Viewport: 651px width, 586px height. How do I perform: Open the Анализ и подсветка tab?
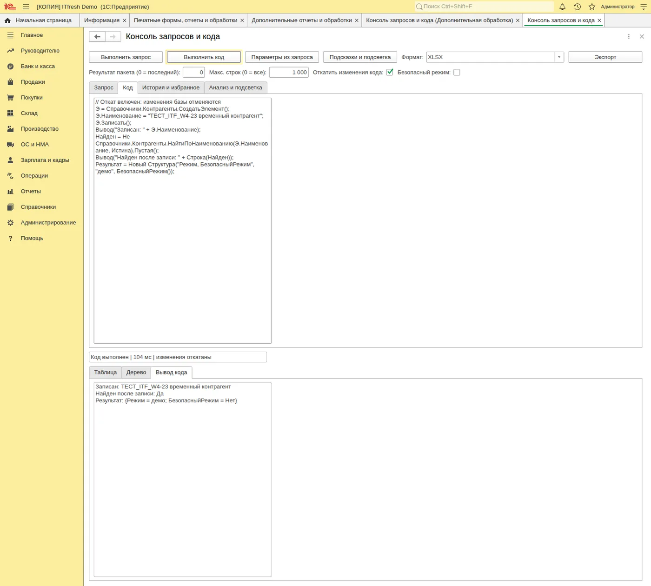click(235, 87)
